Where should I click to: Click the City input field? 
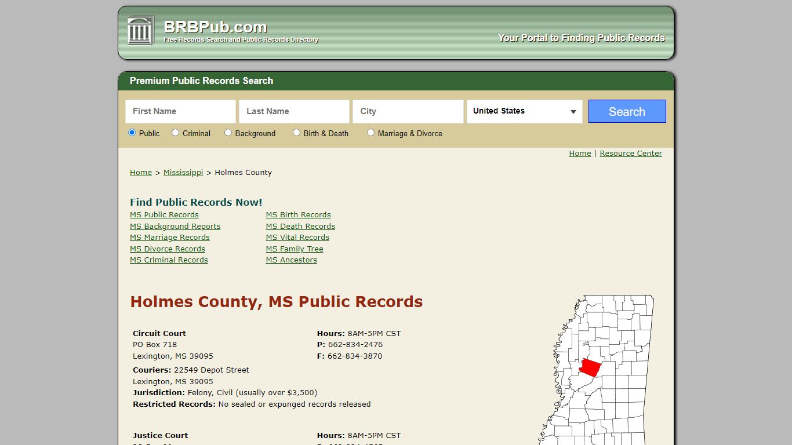408,111
